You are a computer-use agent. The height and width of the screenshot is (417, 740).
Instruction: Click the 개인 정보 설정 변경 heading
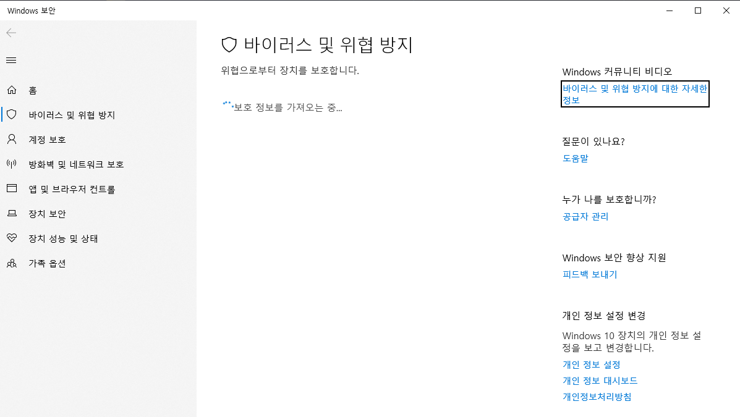pyautogui.click(x=603, y=316)
